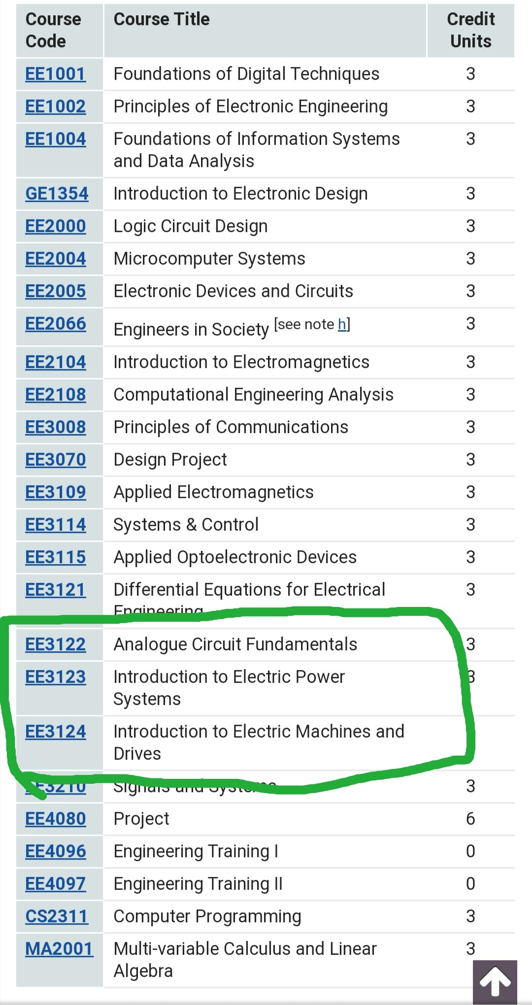Click the EE2005 course link
The image size is (532, 1005).
pyautogui.click(x=55, y=291)
